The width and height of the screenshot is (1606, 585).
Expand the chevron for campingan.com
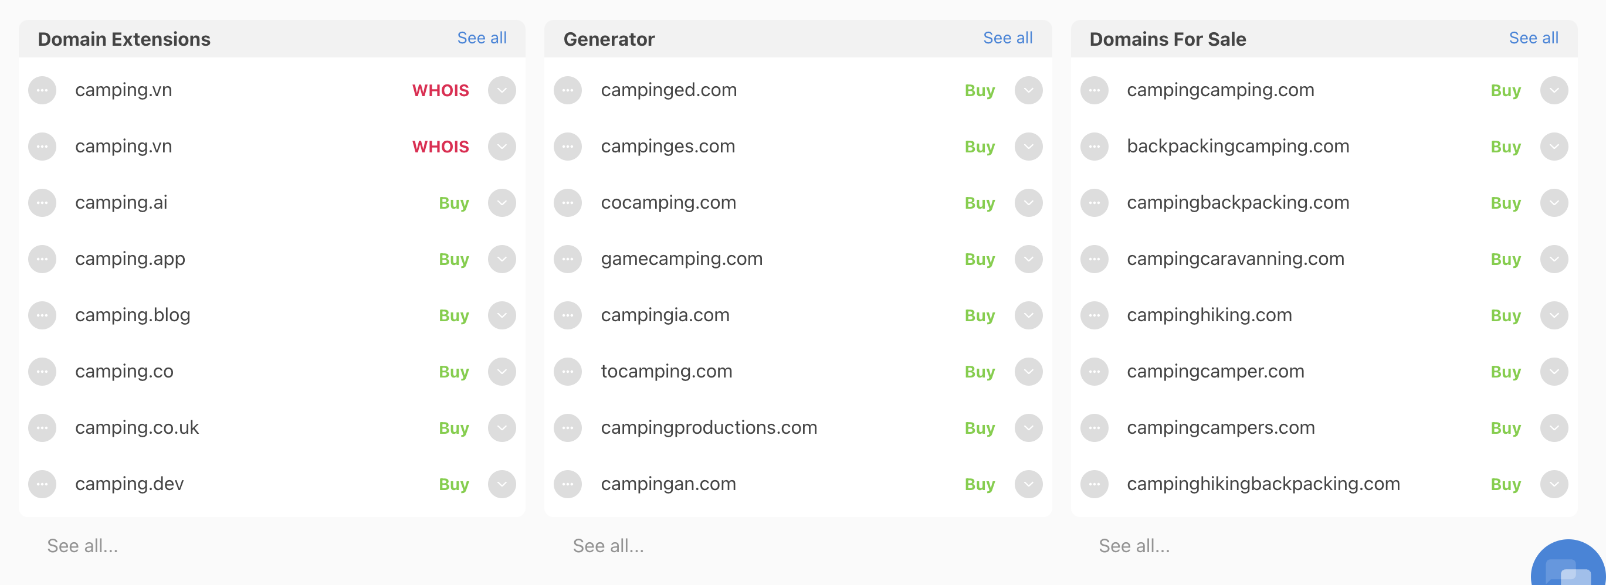1029,484
